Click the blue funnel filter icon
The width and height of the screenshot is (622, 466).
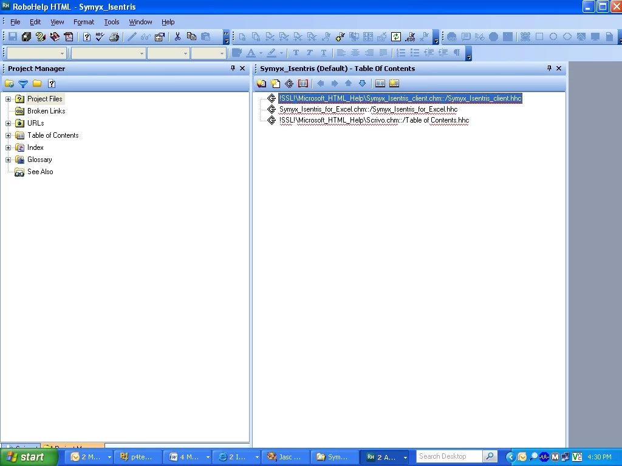(23, 84)
